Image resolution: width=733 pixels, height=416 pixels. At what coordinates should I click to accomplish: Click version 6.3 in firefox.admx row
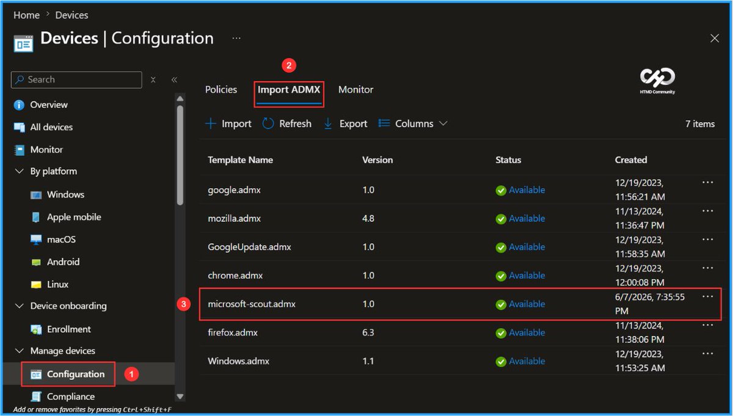[x=368, y=333]
